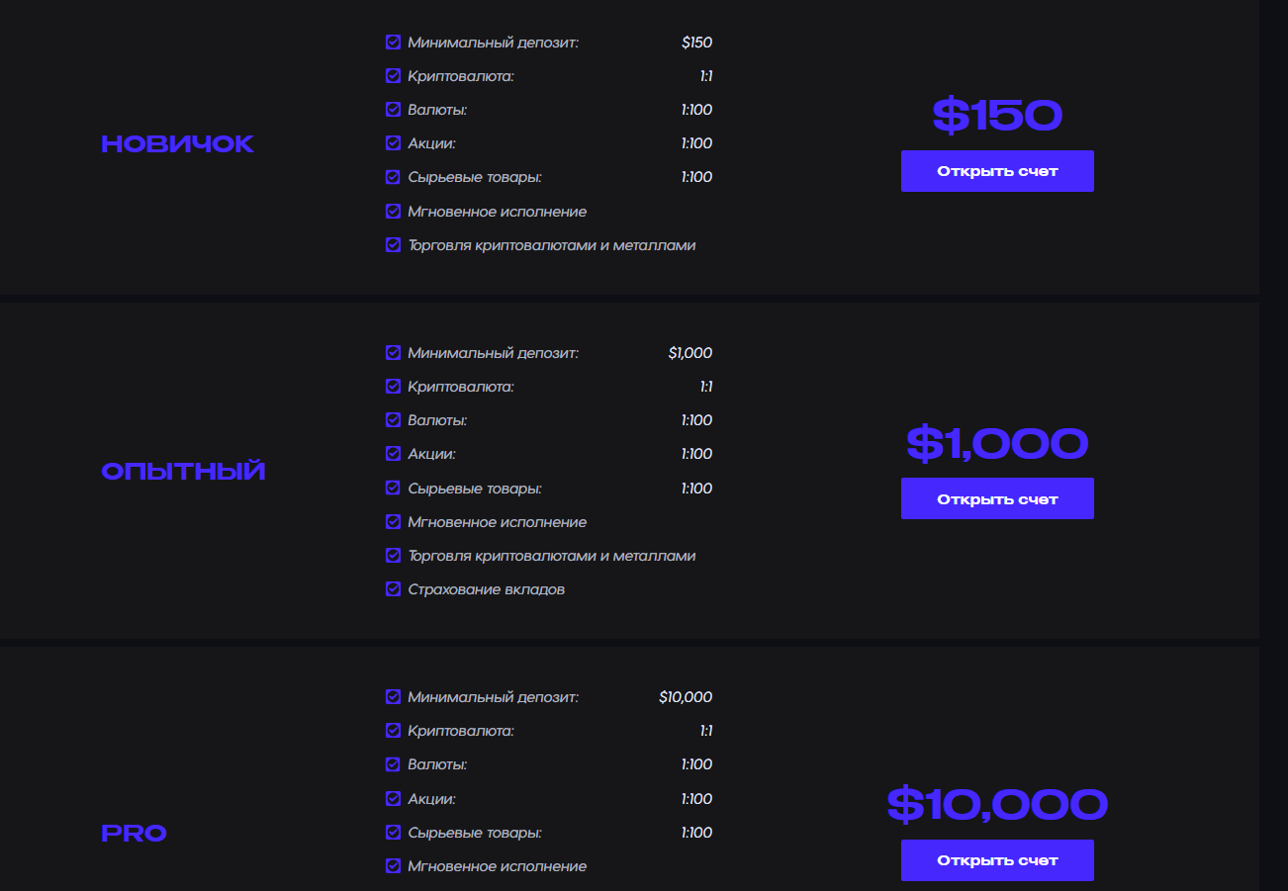Click Открыть счет under the $10,000 price
Image resolution: width=1288 pixels, height=891 pixels.
(x=997, y=860)
